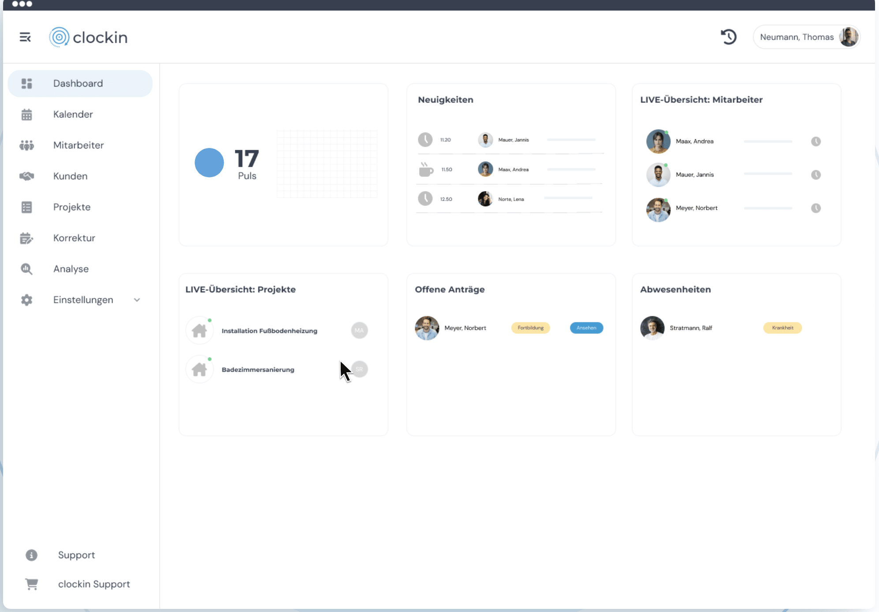Click the Ansehen button for Meyer, Norbert
This screenshot has width=879, height=612.
[586, 328]
